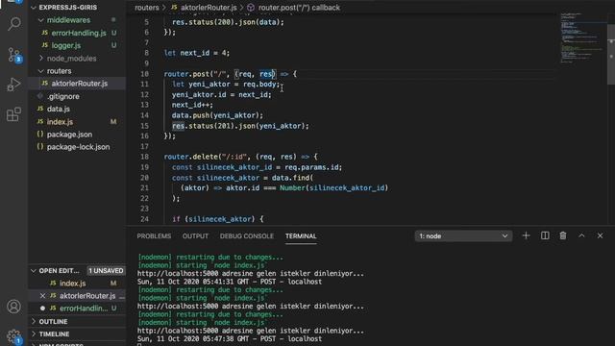Open Manage gear settings icon
This screenshot has height=346, width=615.
pos(14,336)
